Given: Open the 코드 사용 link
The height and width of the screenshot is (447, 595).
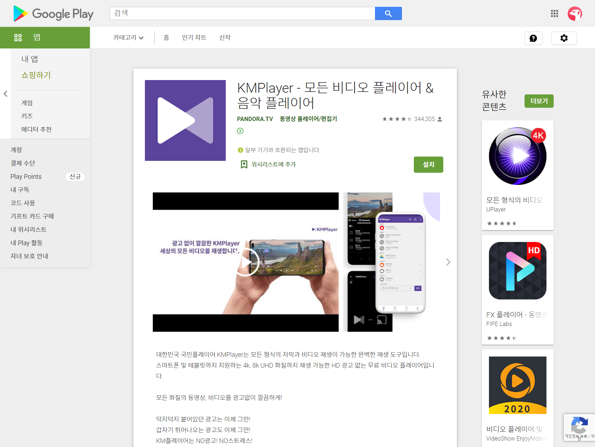Looking at the screenshot, I should tap(23, 203).
